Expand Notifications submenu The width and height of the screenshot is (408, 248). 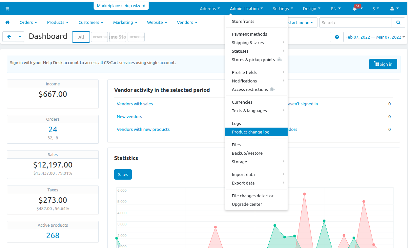click(x=256, y=81)
